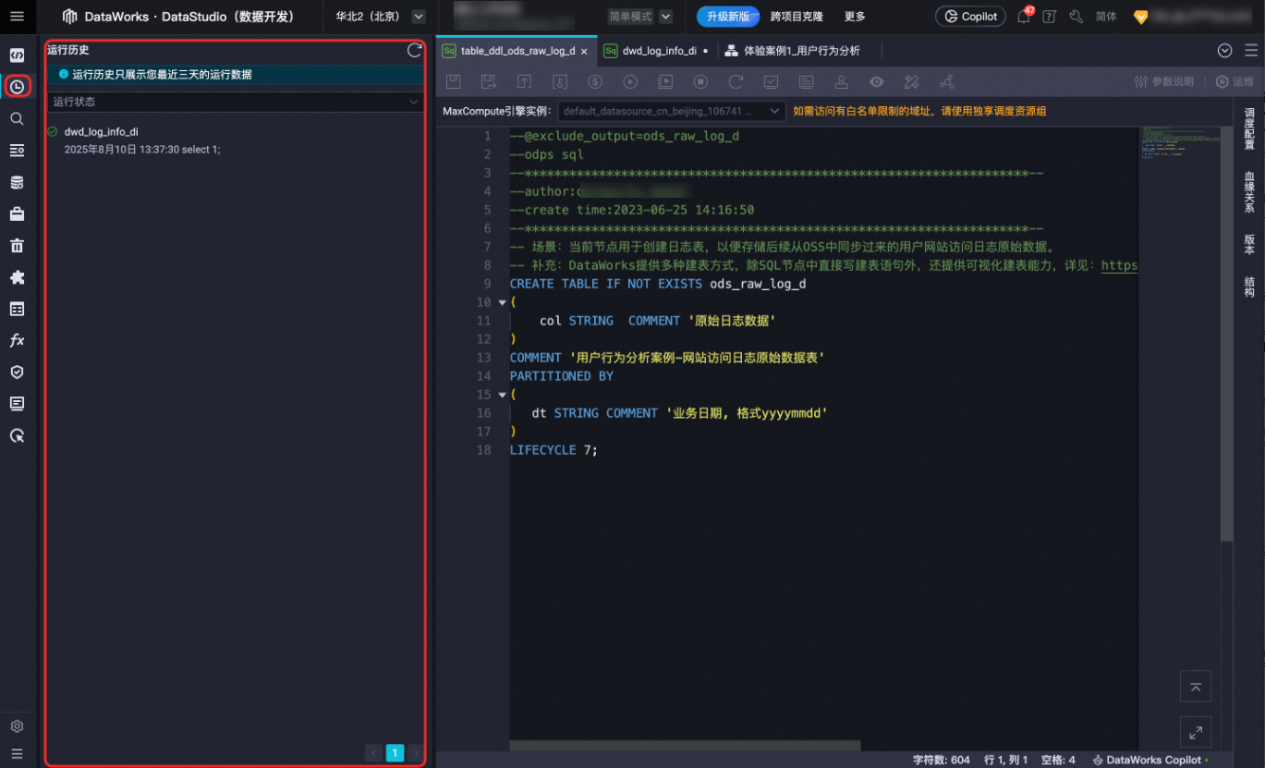Click 行 1, 列 1 in status bar
1265x768 pixels.
click(x=1006, y=760)
